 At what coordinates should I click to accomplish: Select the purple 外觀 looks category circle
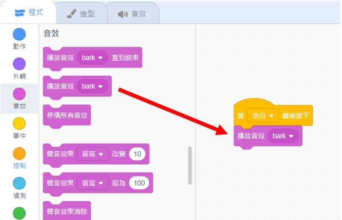coord(19,64)
